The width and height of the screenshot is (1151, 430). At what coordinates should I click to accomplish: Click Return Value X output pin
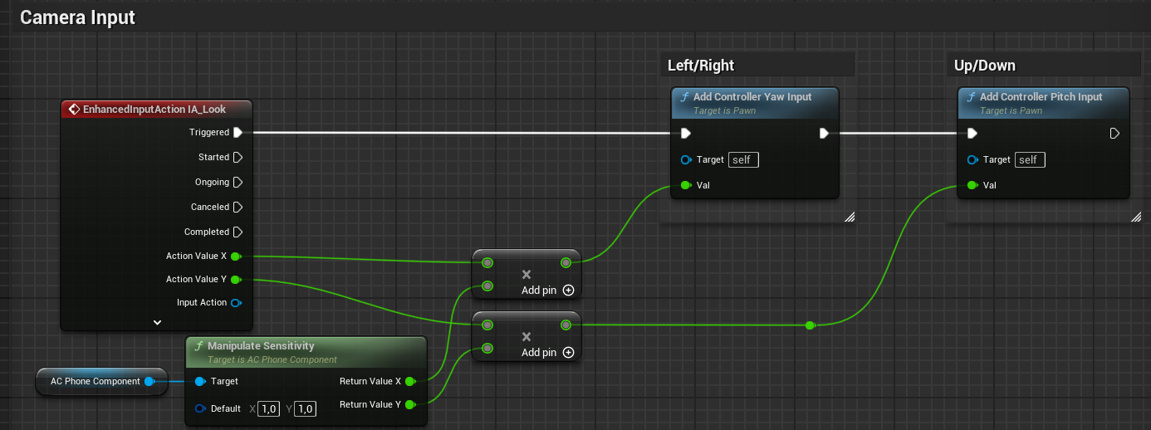409,382
